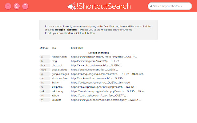Select the !w shortcut pill
The image size is (197, 123).
click(45, 87)
